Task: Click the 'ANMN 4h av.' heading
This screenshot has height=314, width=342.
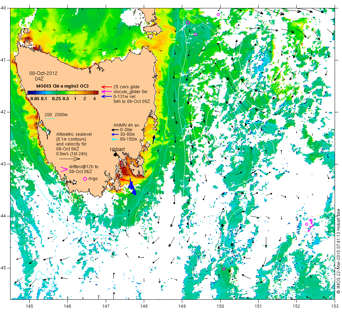Action: 127,125
